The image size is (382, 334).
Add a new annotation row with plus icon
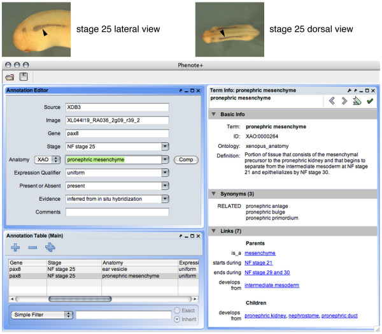15,247
